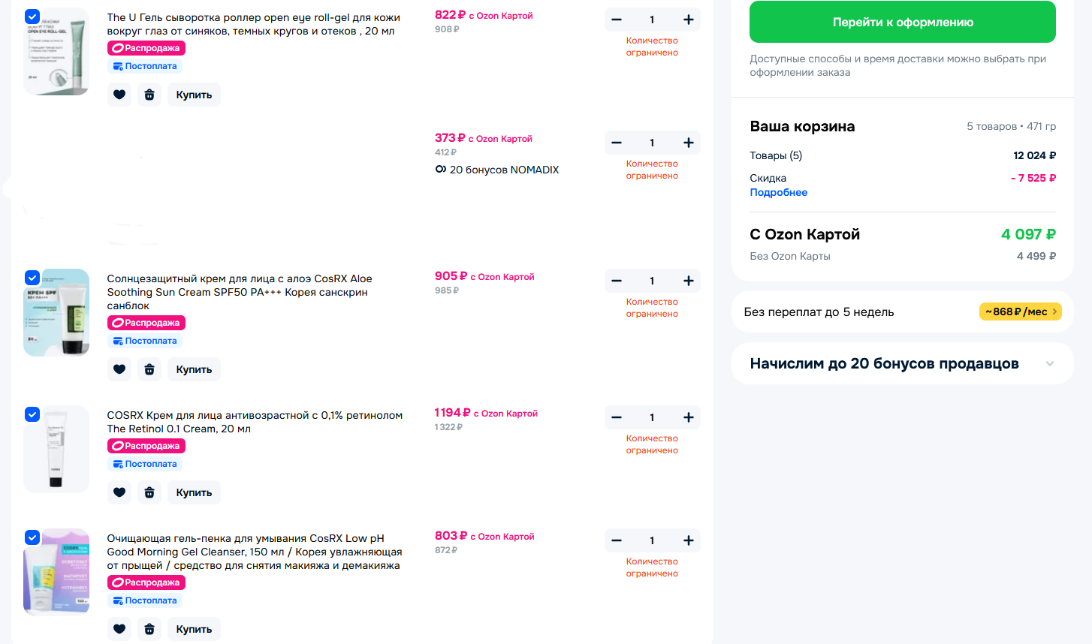
Task: Delete Low pH Gel Cleanser with trash icon
Action: pos(149,629)
